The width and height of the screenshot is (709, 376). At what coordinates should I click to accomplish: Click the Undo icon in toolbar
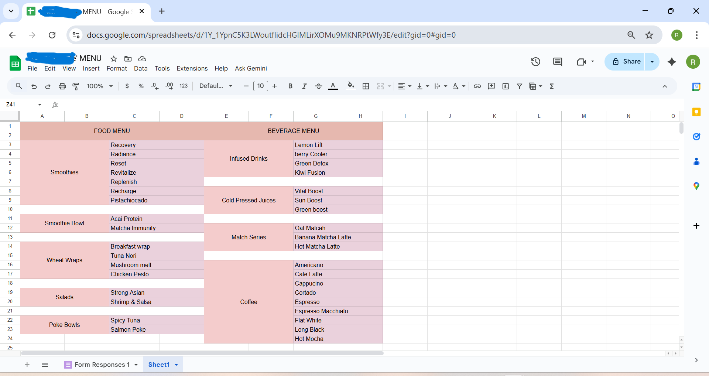[34, 86]
